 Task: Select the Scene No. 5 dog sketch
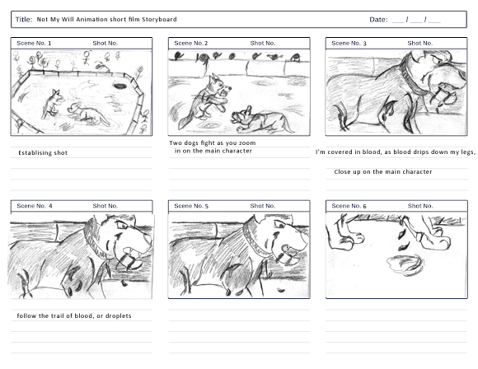point(239,255)
